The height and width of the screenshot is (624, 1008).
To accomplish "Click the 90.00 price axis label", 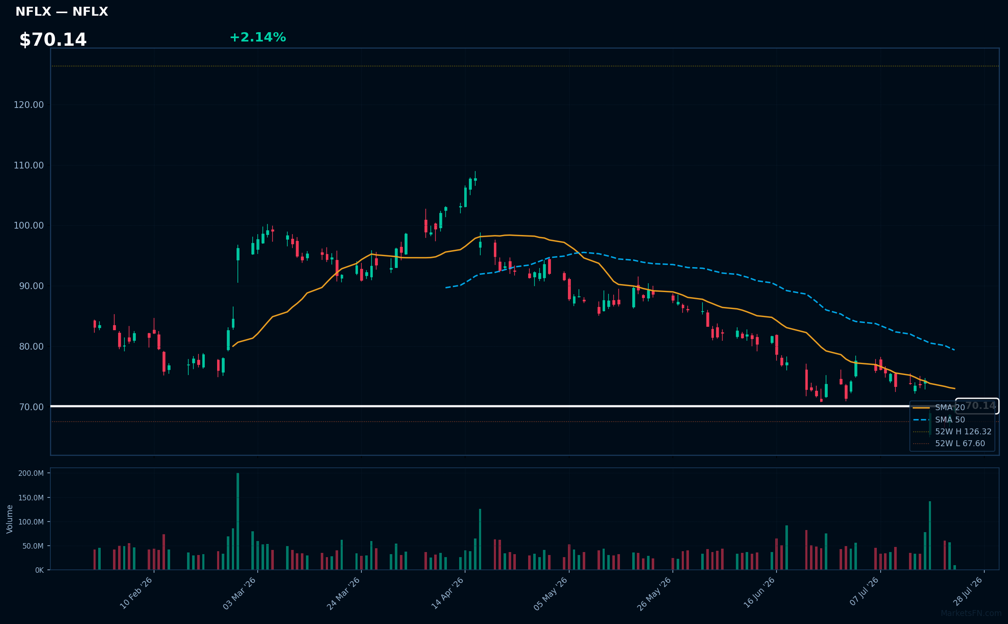I will pos(31,286).
